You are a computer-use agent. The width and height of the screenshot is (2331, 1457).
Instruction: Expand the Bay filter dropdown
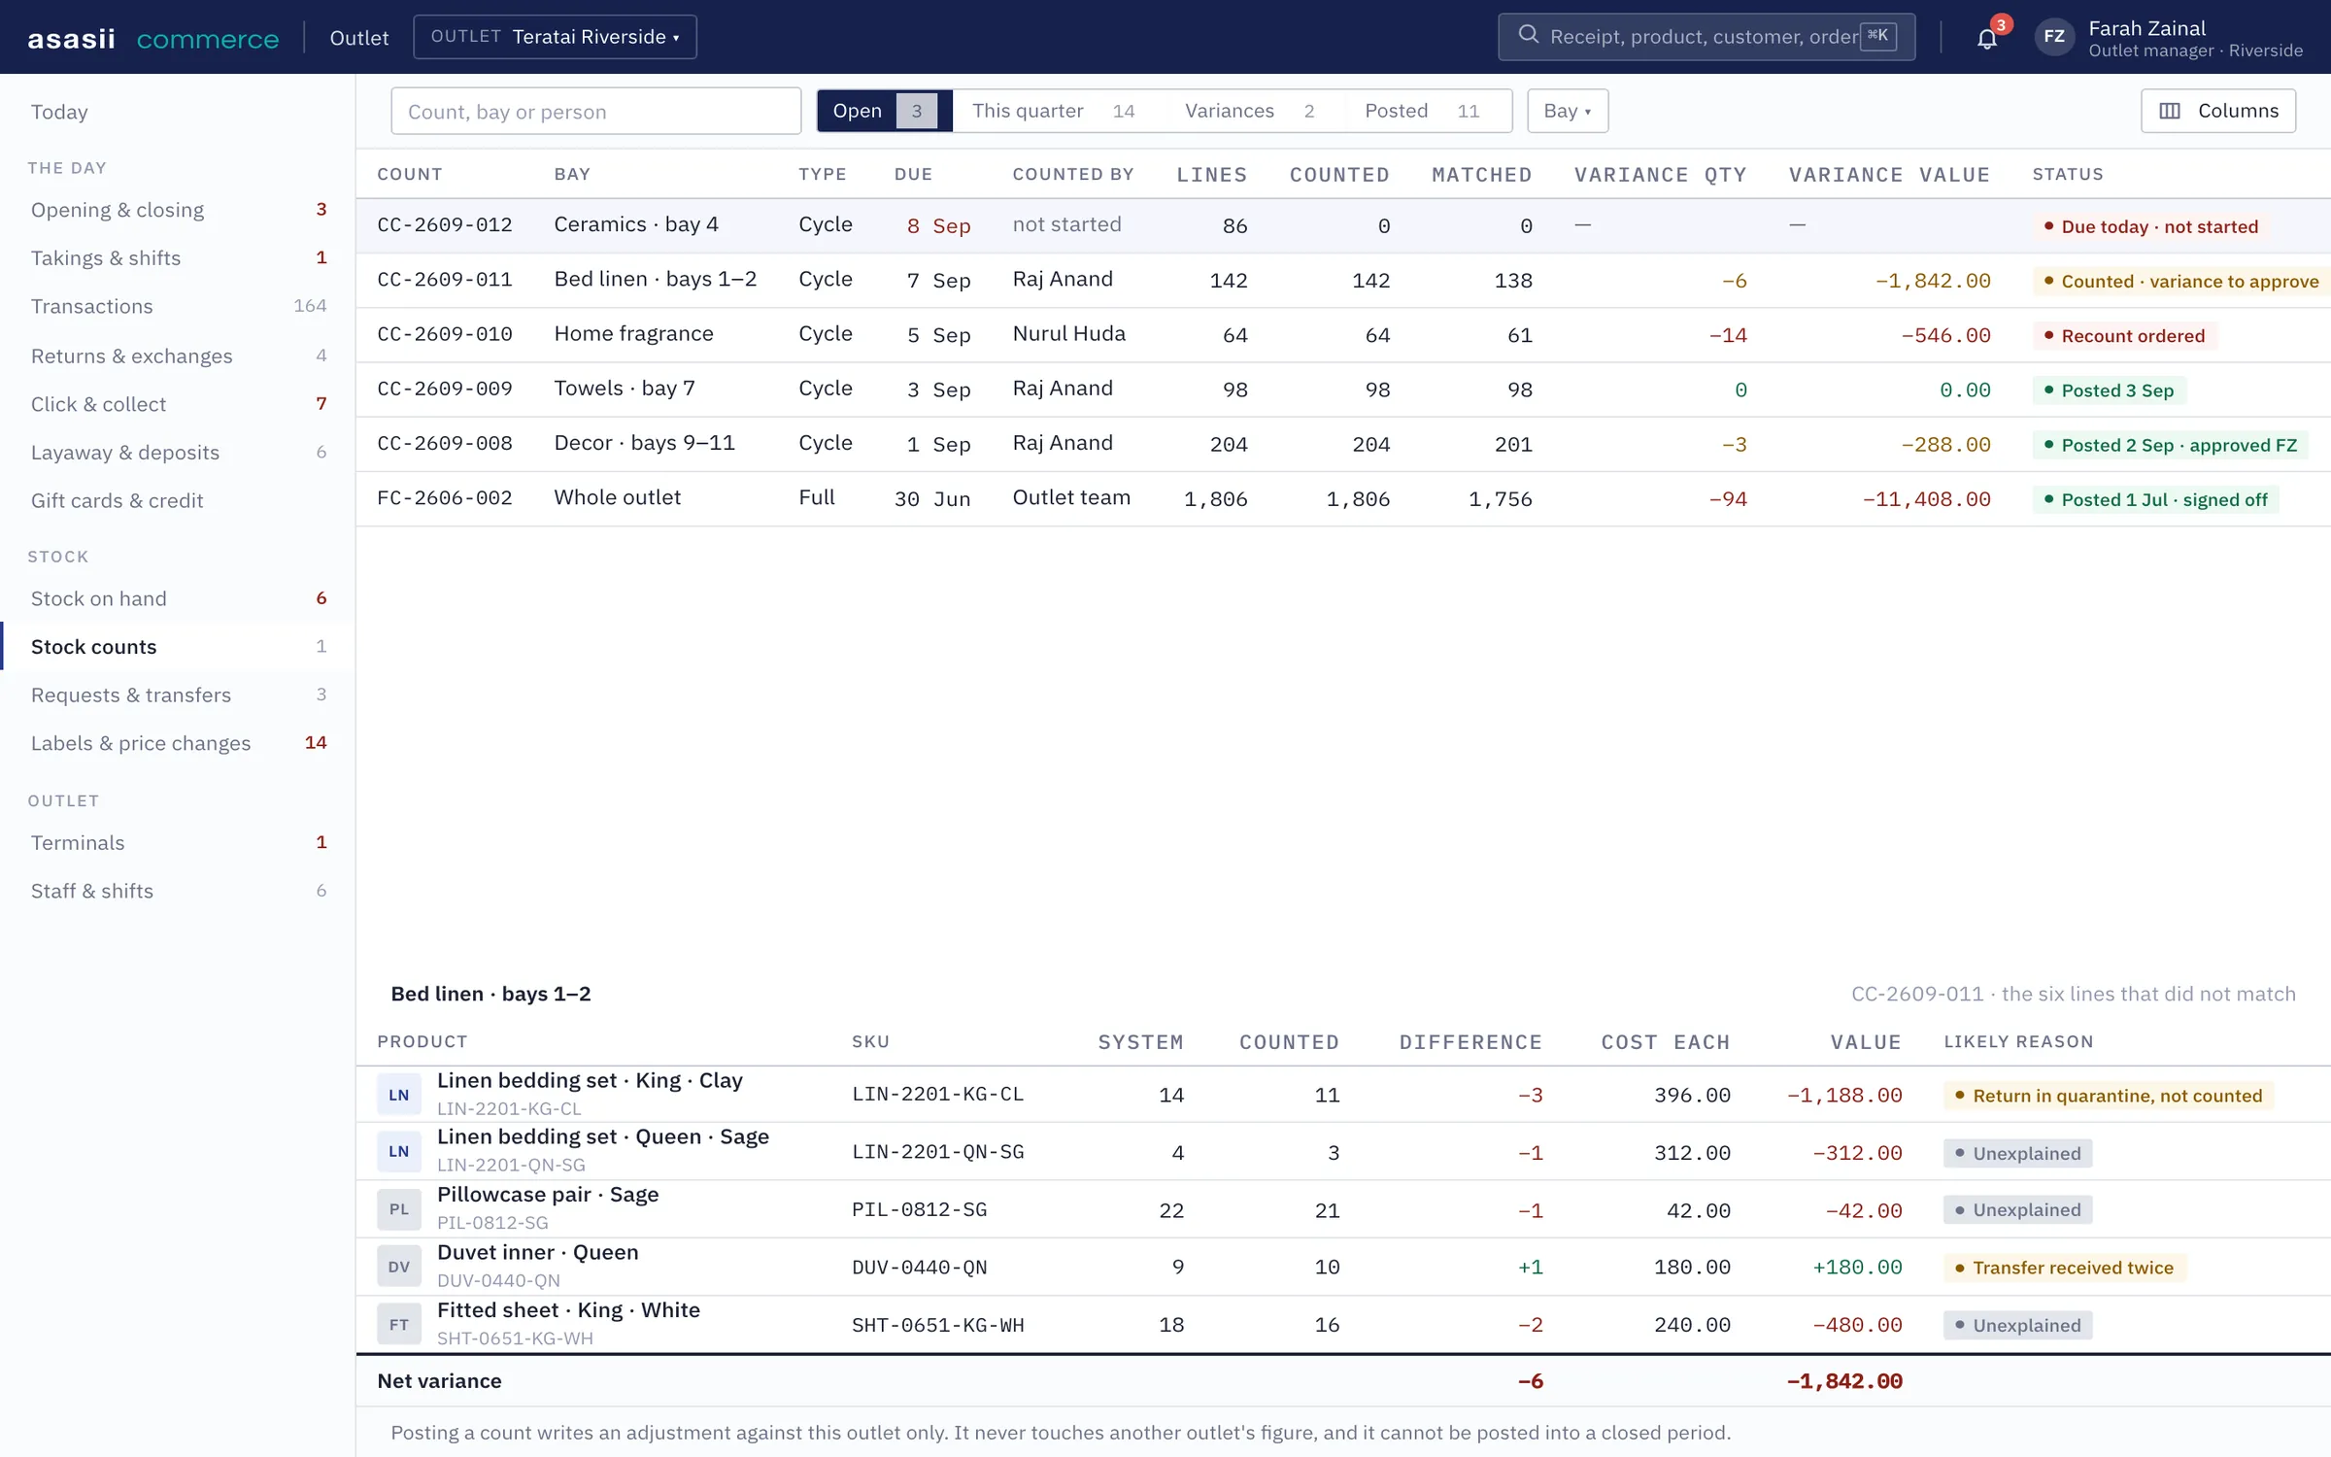point(1568,111)
